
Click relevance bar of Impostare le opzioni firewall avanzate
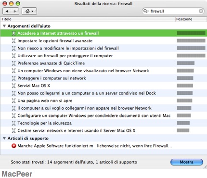tap(191, 41)
